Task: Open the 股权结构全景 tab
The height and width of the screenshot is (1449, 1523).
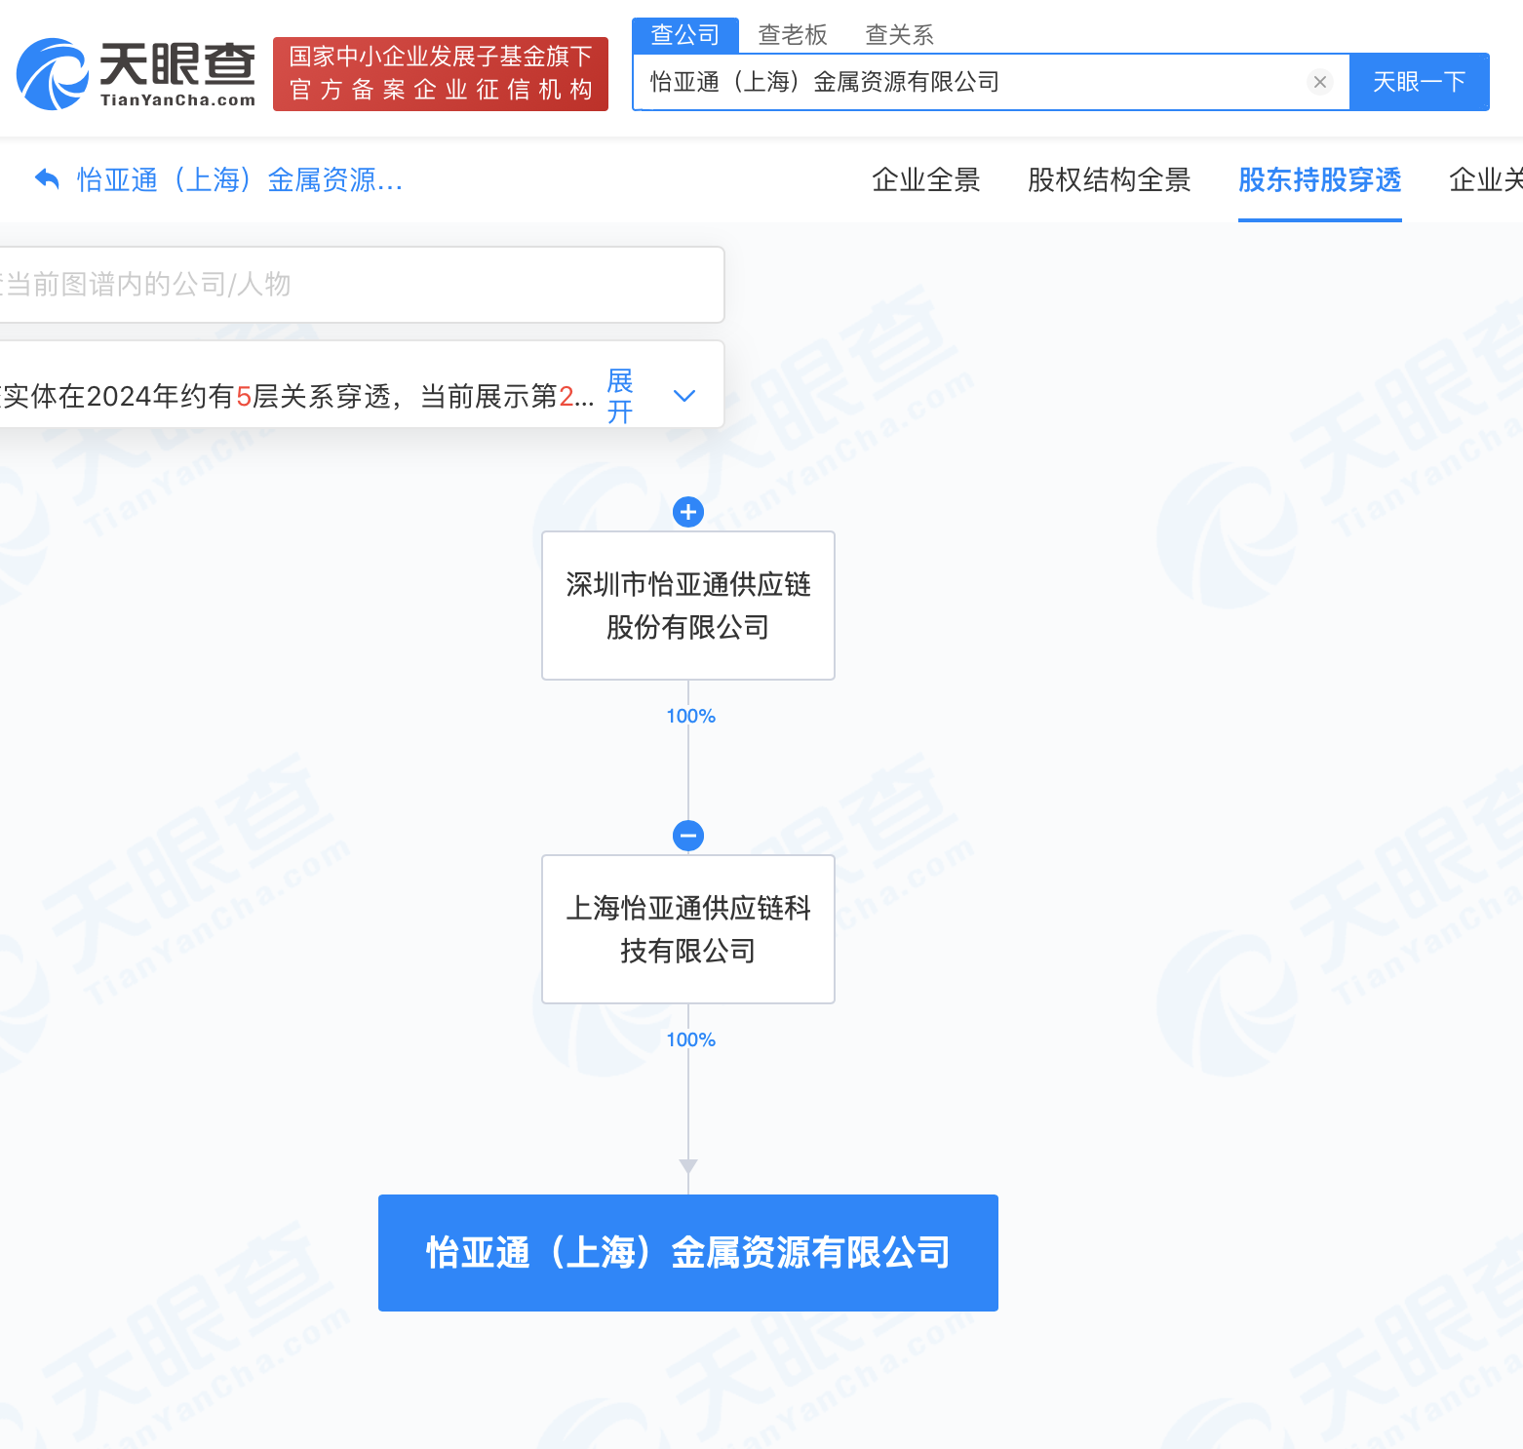Action: (1109, 180)
